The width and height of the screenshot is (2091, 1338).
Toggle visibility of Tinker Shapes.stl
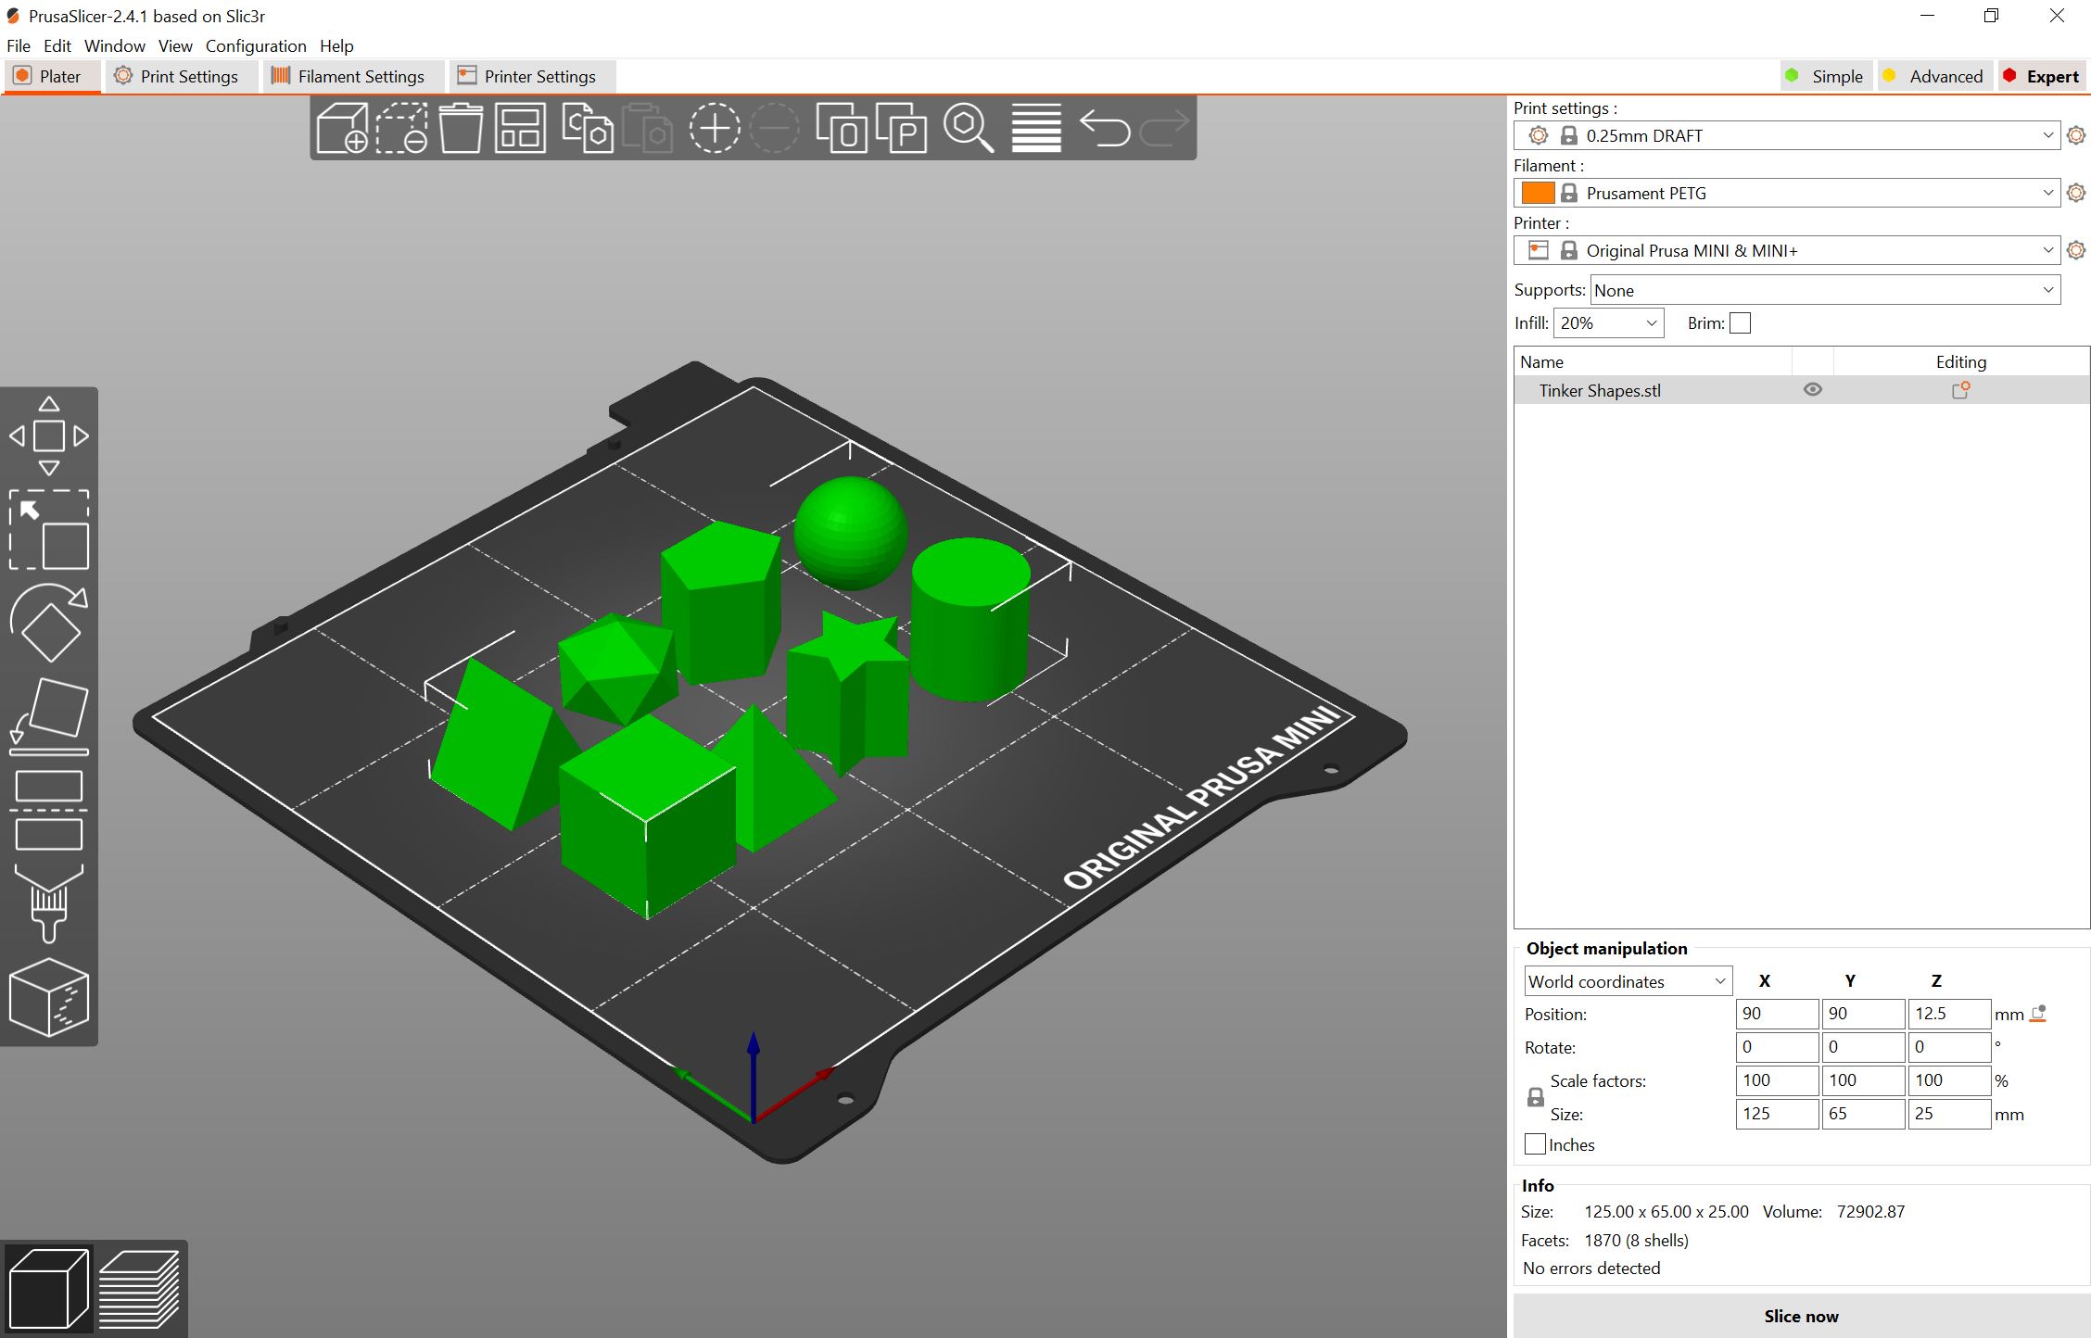[1813, 389]
